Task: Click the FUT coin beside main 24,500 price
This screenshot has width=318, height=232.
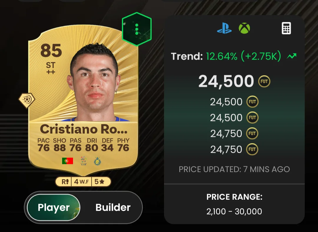Action: [264, 81]
